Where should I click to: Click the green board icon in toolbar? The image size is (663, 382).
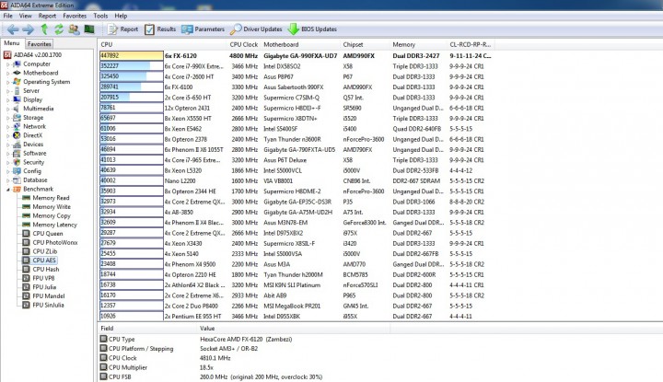click(89, 29)
